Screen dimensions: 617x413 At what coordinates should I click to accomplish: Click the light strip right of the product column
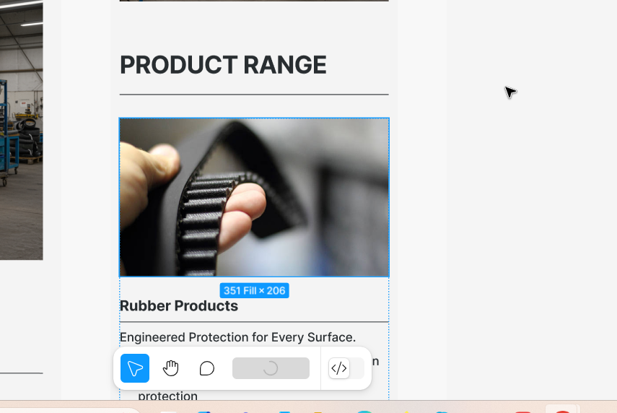tap(422, 197)
